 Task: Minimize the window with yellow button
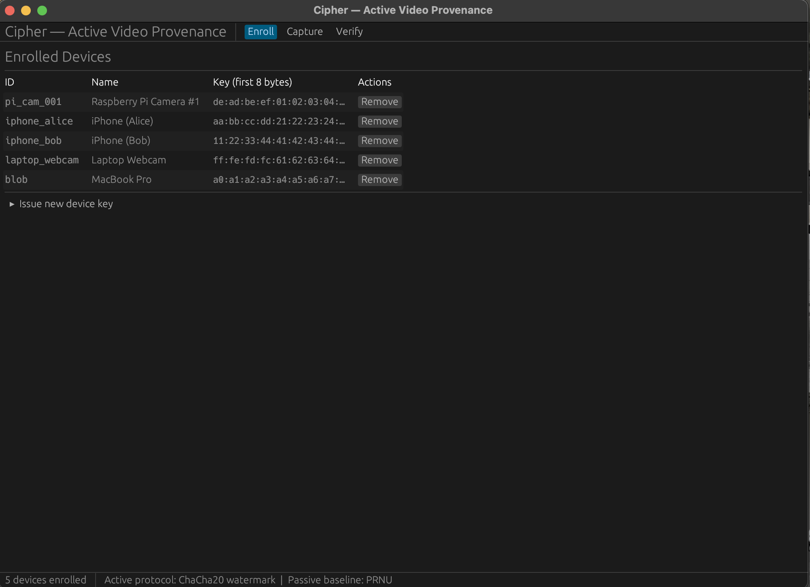[x=26, y=10]
